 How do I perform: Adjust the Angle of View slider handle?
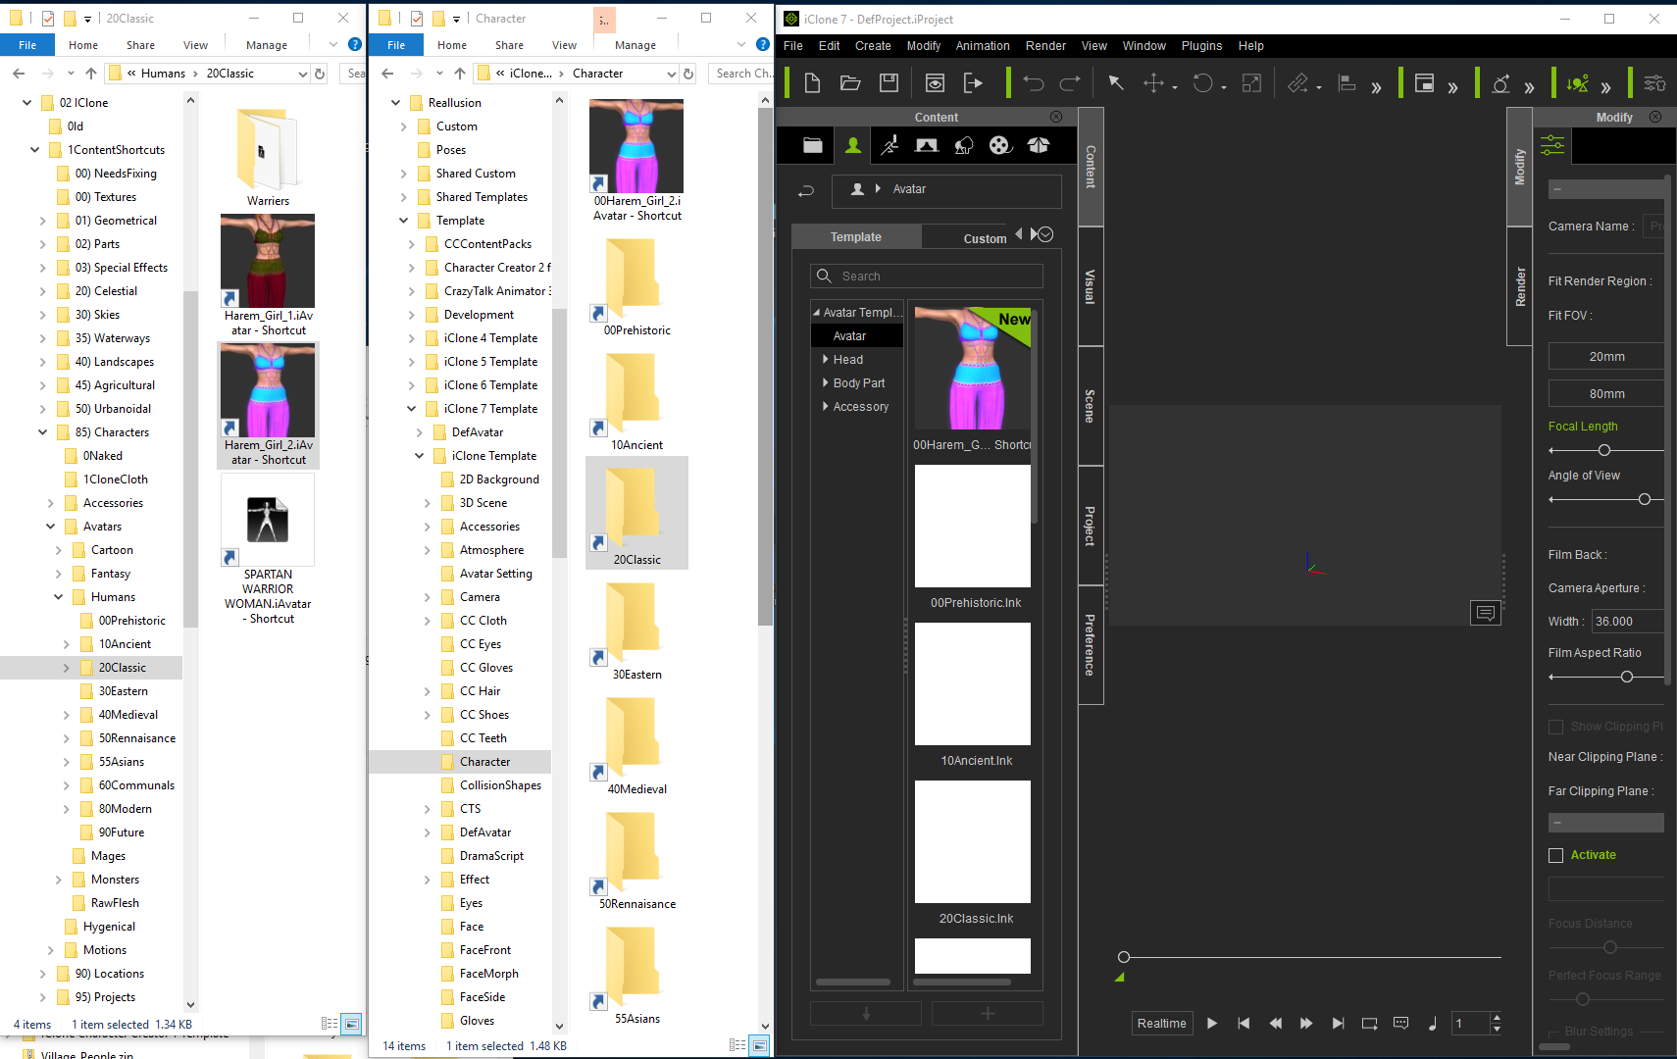[x=1645, y=499]
